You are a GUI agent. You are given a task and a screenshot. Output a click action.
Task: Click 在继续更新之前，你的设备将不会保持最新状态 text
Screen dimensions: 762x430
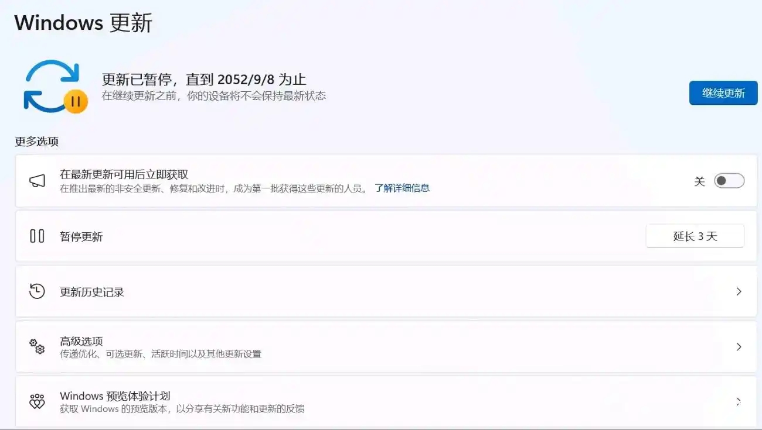click(214, 96)
